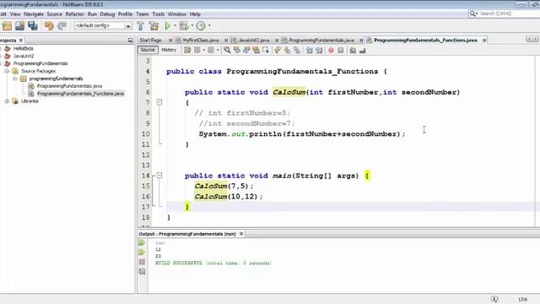Image resolution: width=540 pixels, height=304 pixels.
Task: Click line number 10 in the gutter
Action: click(x=146, y=133)
